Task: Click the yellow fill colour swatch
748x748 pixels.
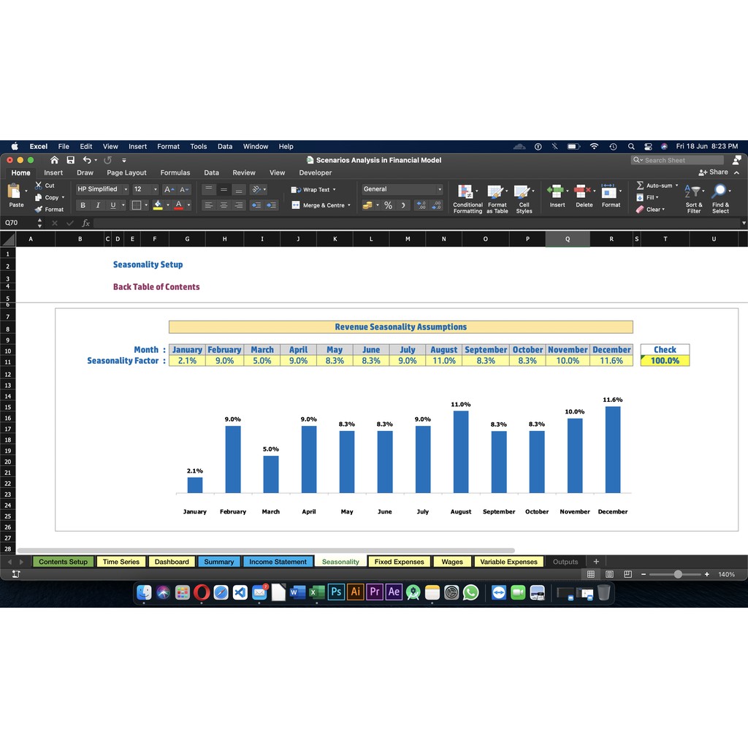Action: (158, 206)
